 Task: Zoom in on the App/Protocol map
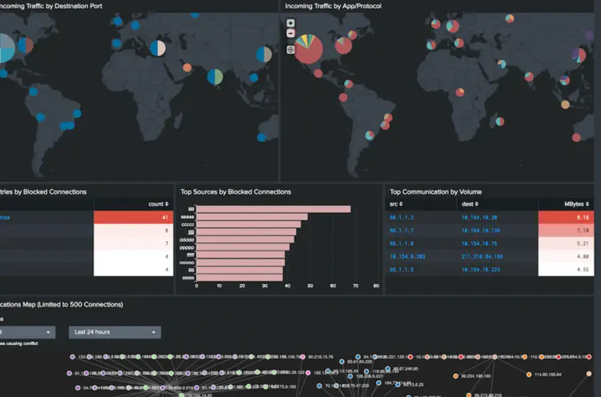coord(290,23)
